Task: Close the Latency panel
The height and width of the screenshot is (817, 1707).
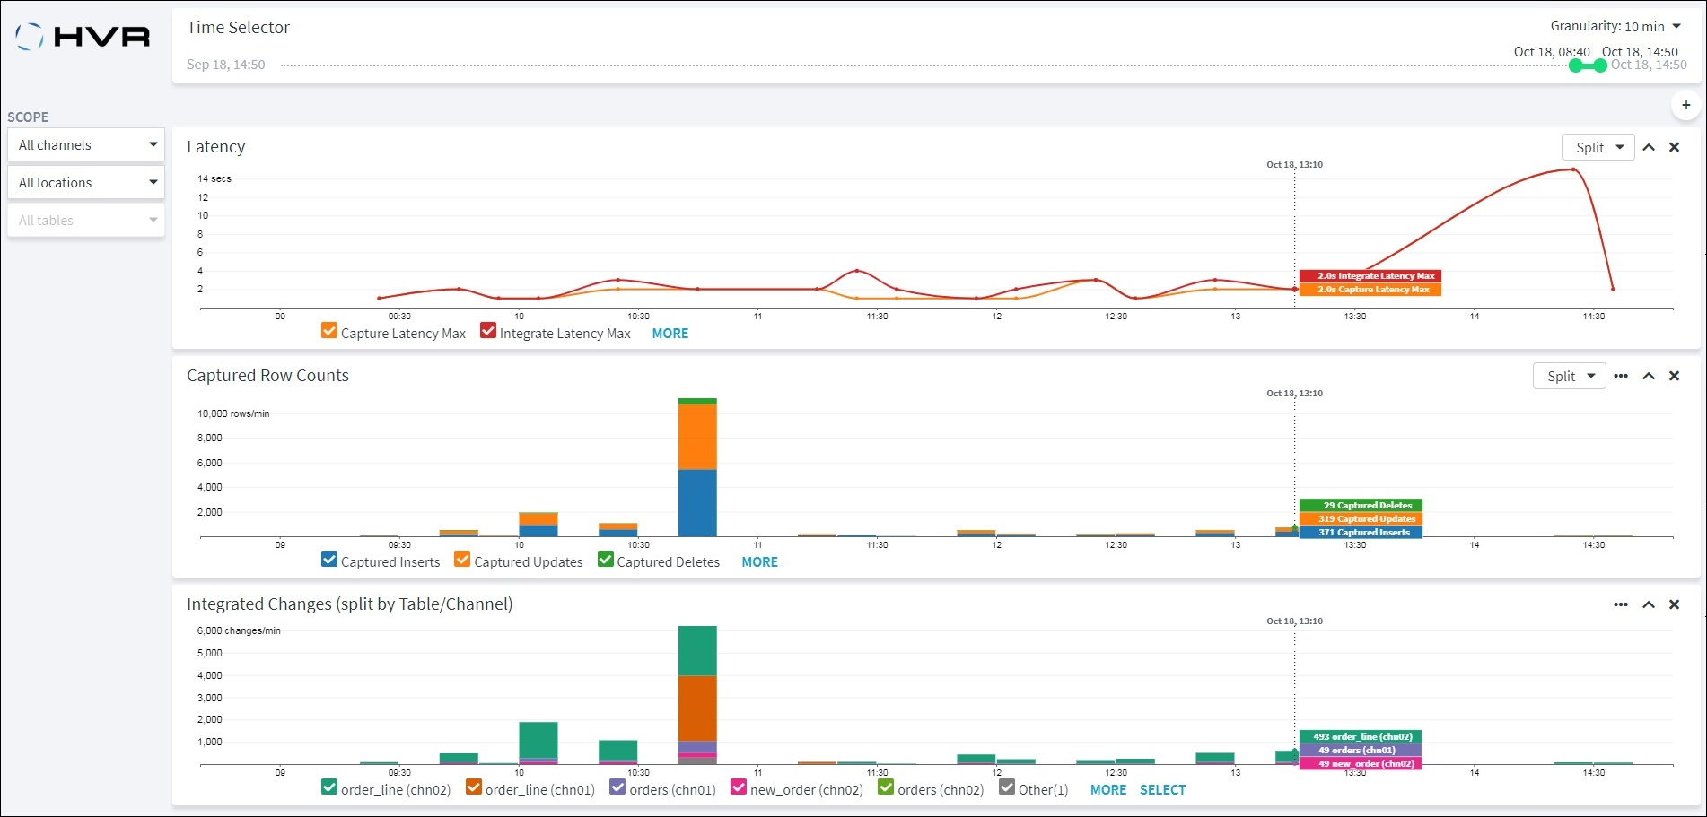Action: coord(1674,147)
